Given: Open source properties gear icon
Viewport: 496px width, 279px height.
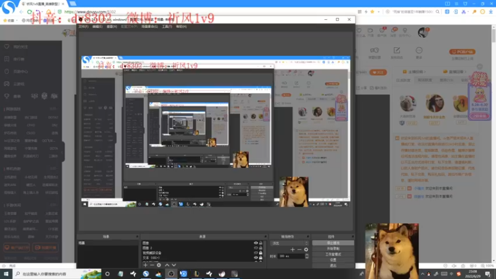Looking at the screenshot, I should click(x=159, y=265).
